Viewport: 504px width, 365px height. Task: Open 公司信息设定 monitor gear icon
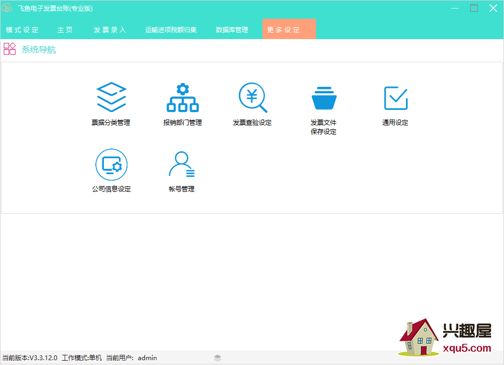pos(111,165)
